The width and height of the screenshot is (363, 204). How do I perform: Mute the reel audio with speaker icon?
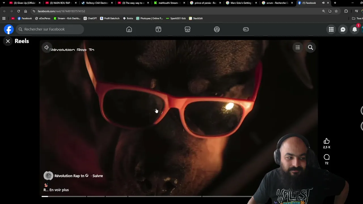tap(47, 47)
